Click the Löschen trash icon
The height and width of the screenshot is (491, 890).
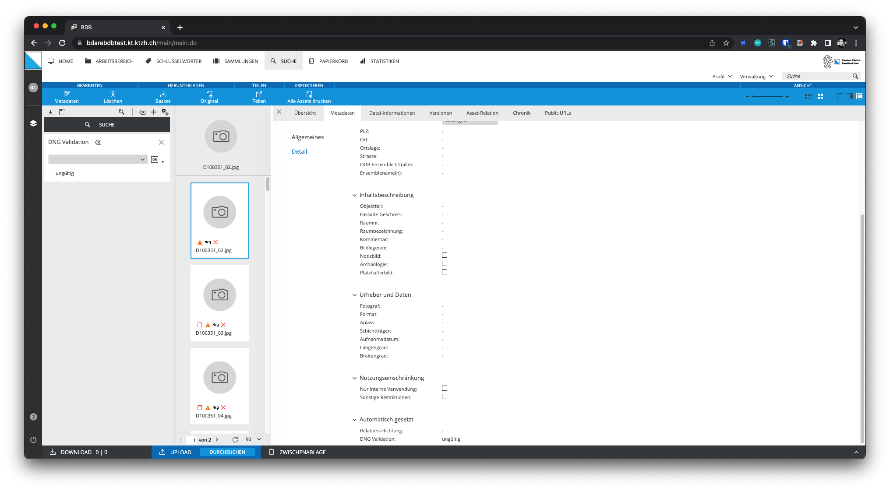[x=113, y=94]
